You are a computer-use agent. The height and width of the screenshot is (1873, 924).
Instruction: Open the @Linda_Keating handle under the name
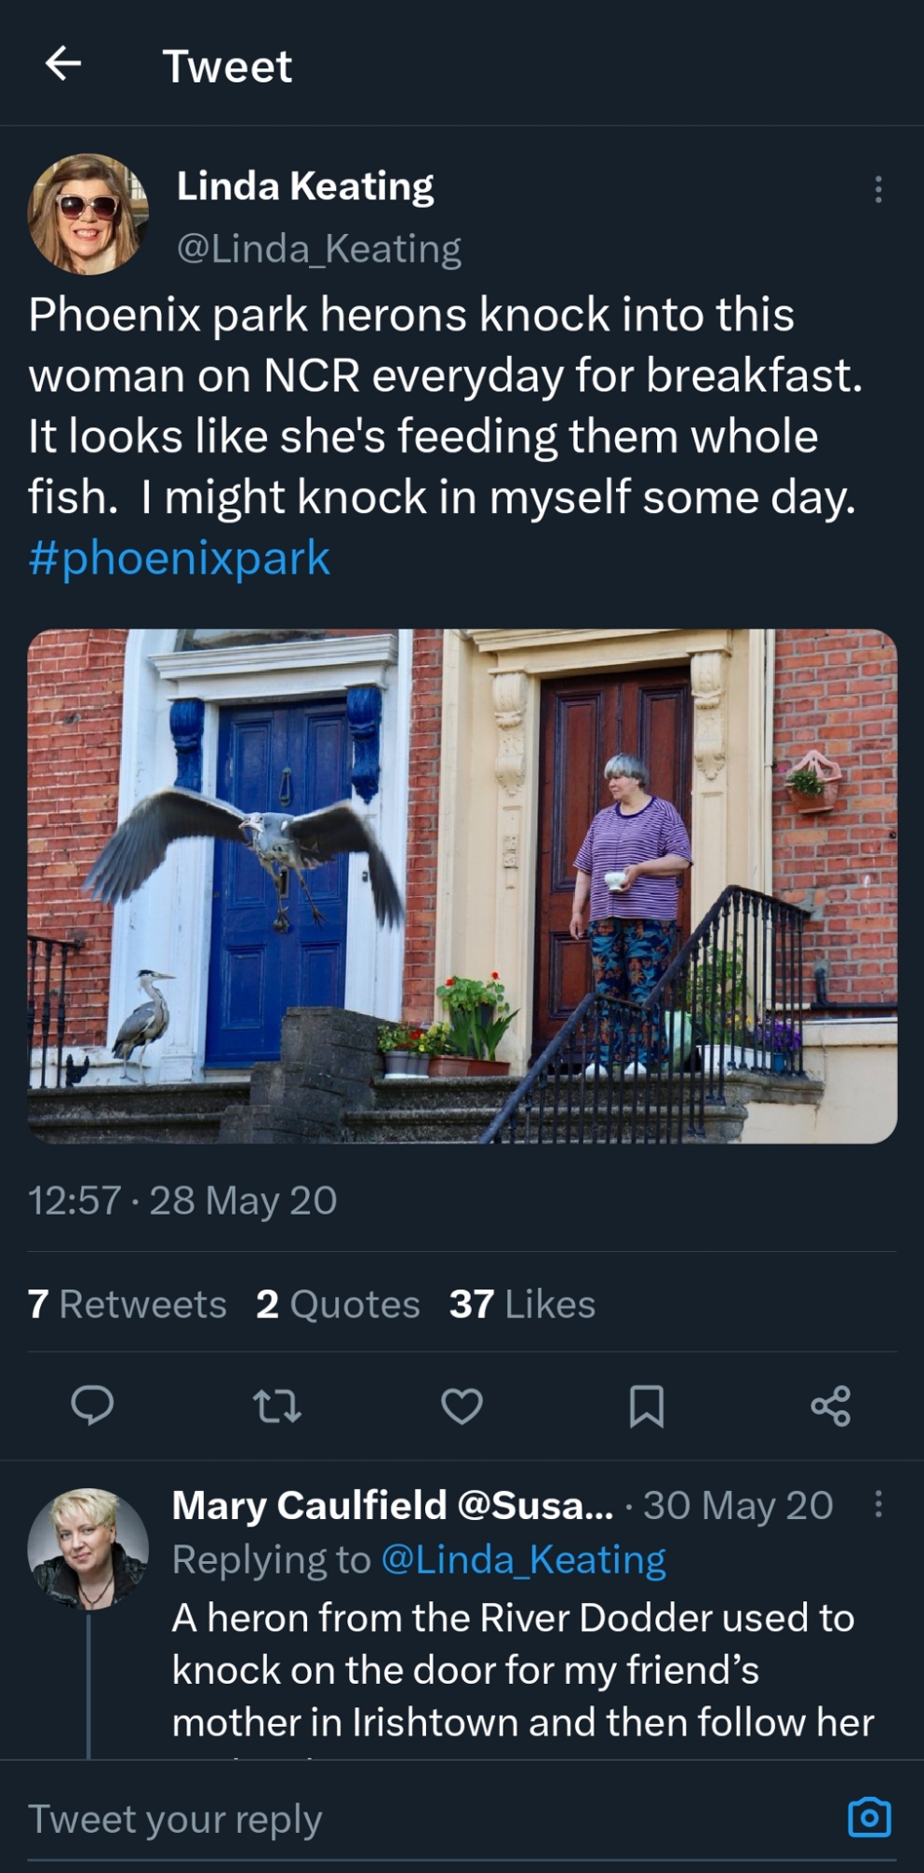point(318,249)
